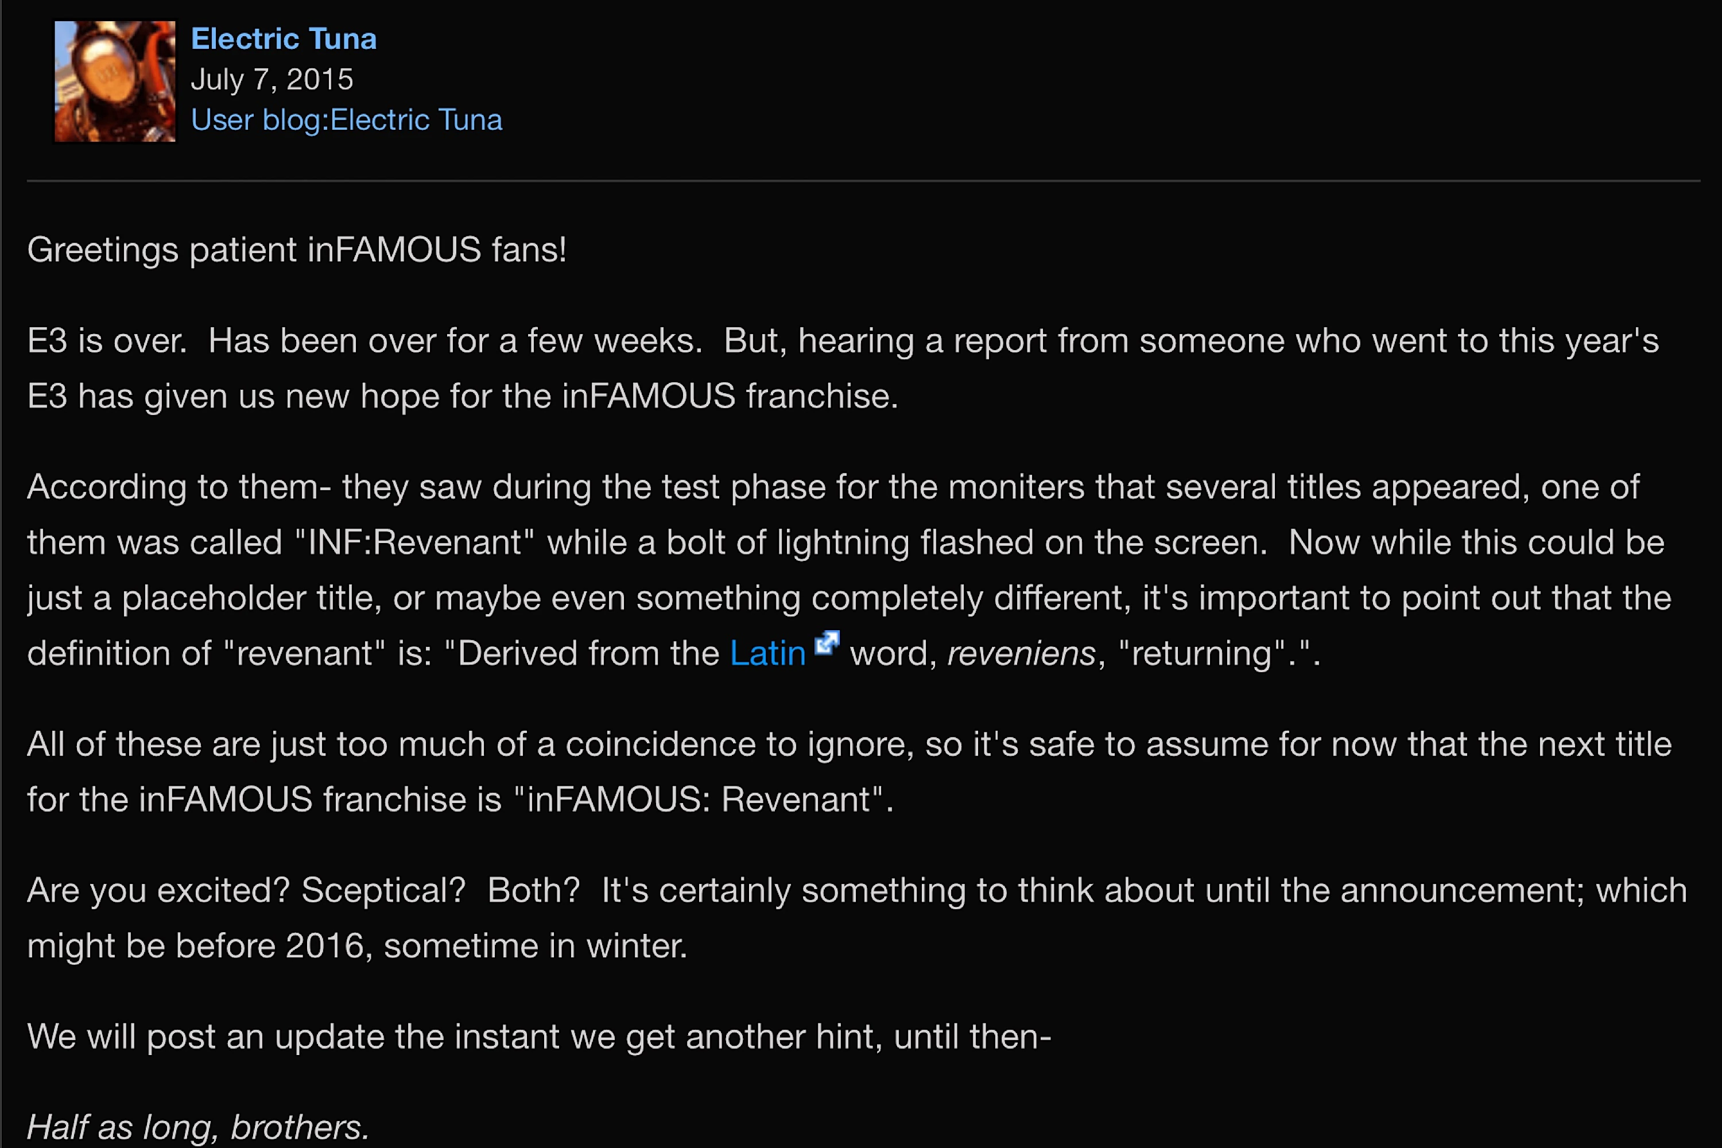Click the Electric Tuna avatar image
Image resolution: width=1722 pixels, height=1148 pixels.
click(x=115, y=82)
